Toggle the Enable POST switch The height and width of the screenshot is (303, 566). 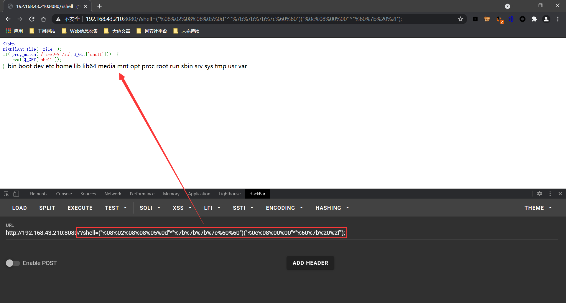point(13,263)
